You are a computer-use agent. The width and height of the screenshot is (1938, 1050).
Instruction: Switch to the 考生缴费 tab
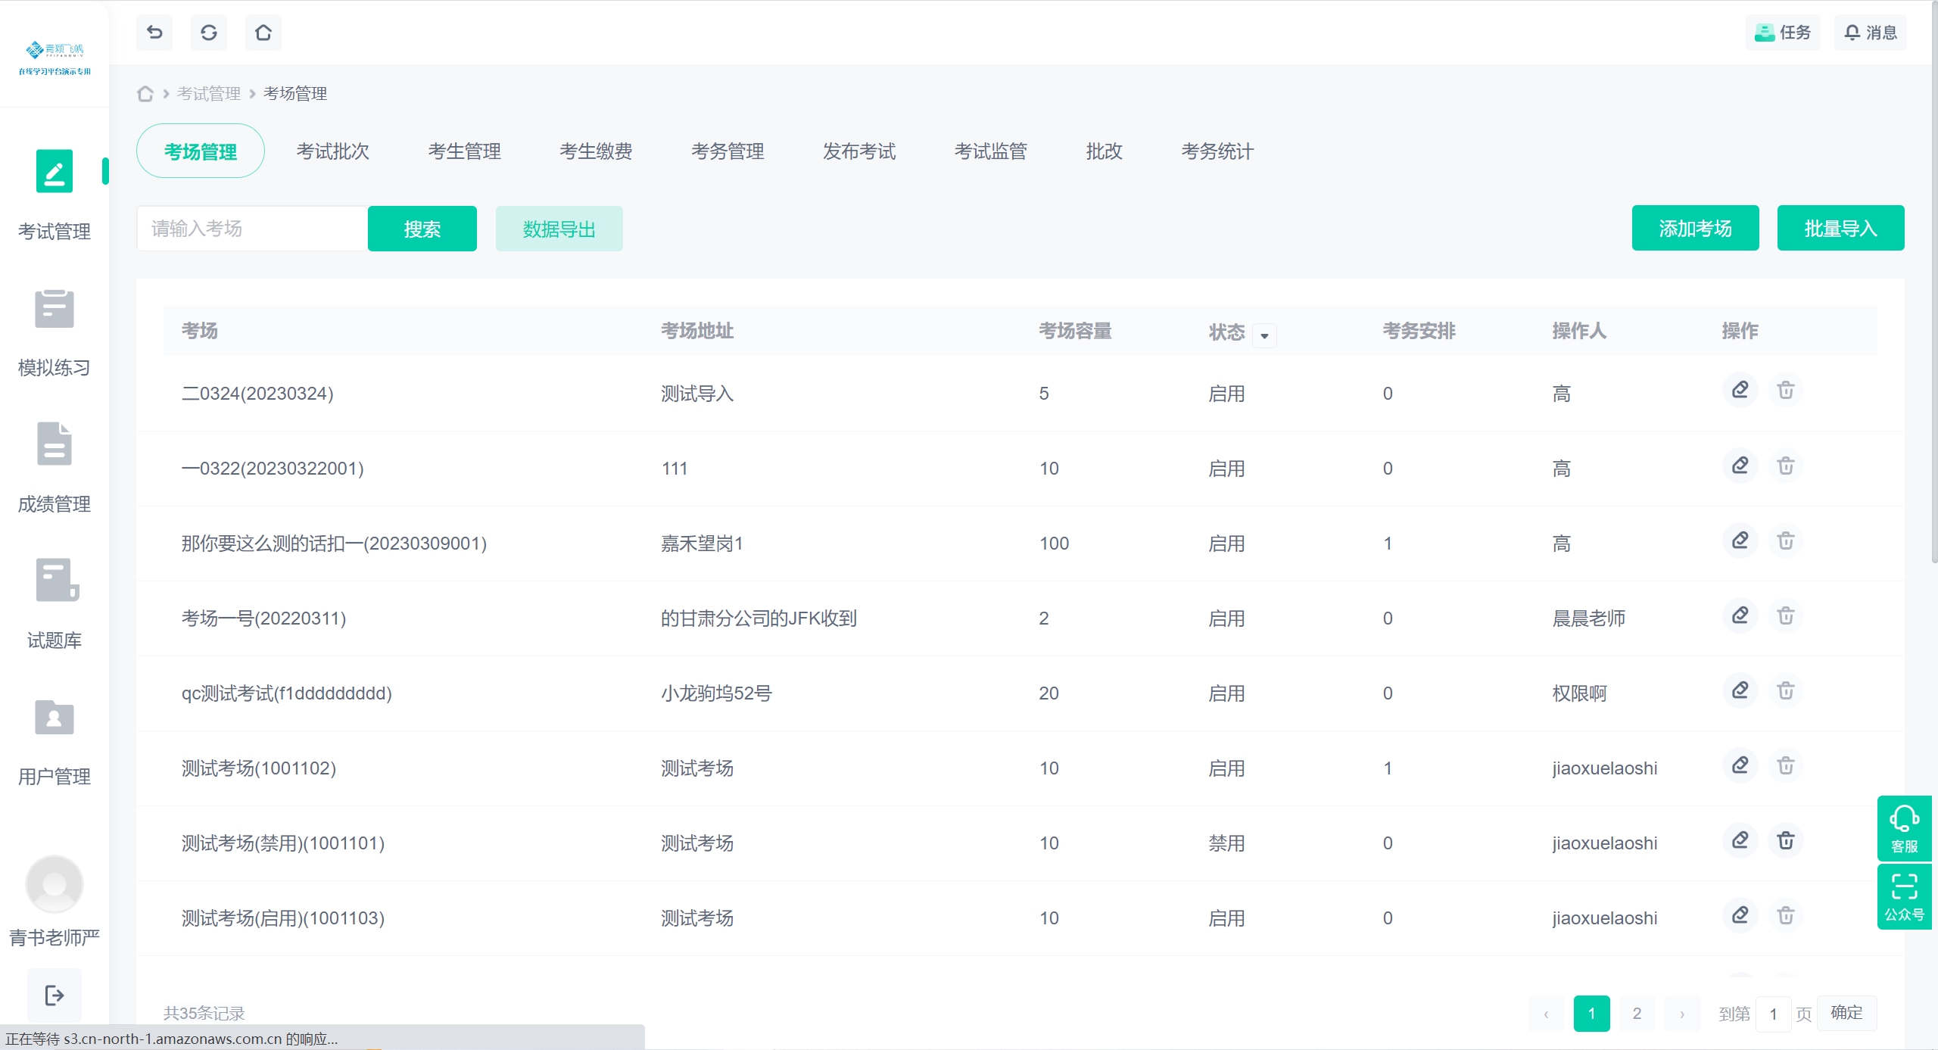point(597,151)
